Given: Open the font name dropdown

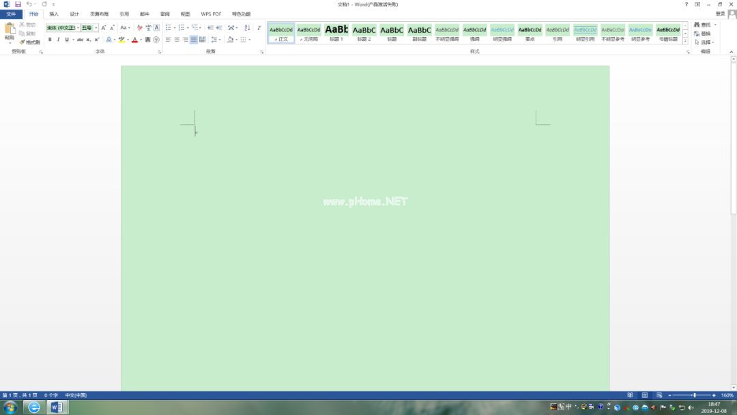Looking at the screenshot, I should pyautogui.click(x=78, y=28).
